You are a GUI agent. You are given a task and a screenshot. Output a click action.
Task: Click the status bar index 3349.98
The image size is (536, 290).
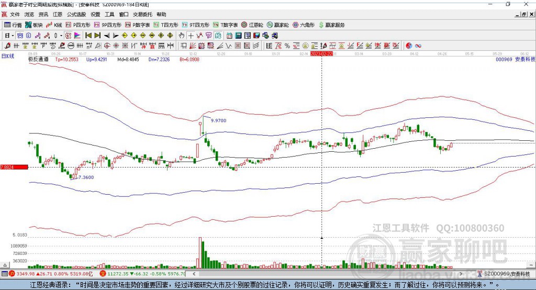[x=25, y=274]
